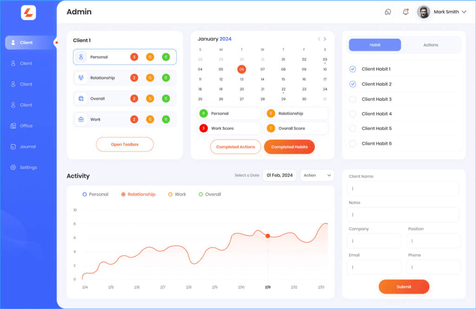Select the Relationship category icon in Client 1
Image resolution: width=476 pixels, height=309 pixels.
pos(81,78)
